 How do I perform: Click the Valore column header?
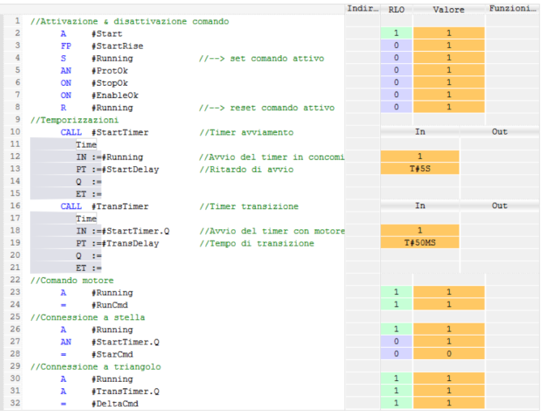tap(449, 9)
